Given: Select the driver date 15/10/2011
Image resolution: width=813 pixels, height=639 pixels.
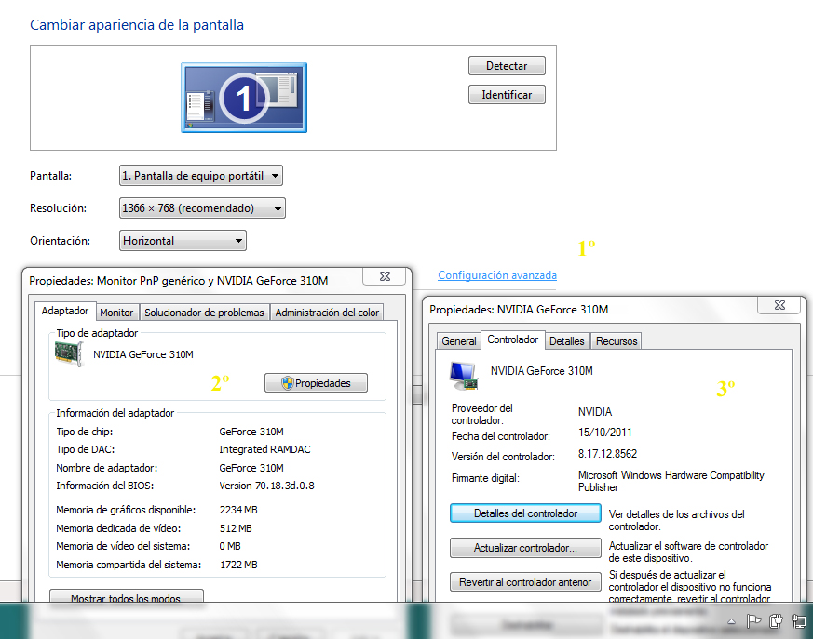Looking at the screenshot, I should (604, 433).
